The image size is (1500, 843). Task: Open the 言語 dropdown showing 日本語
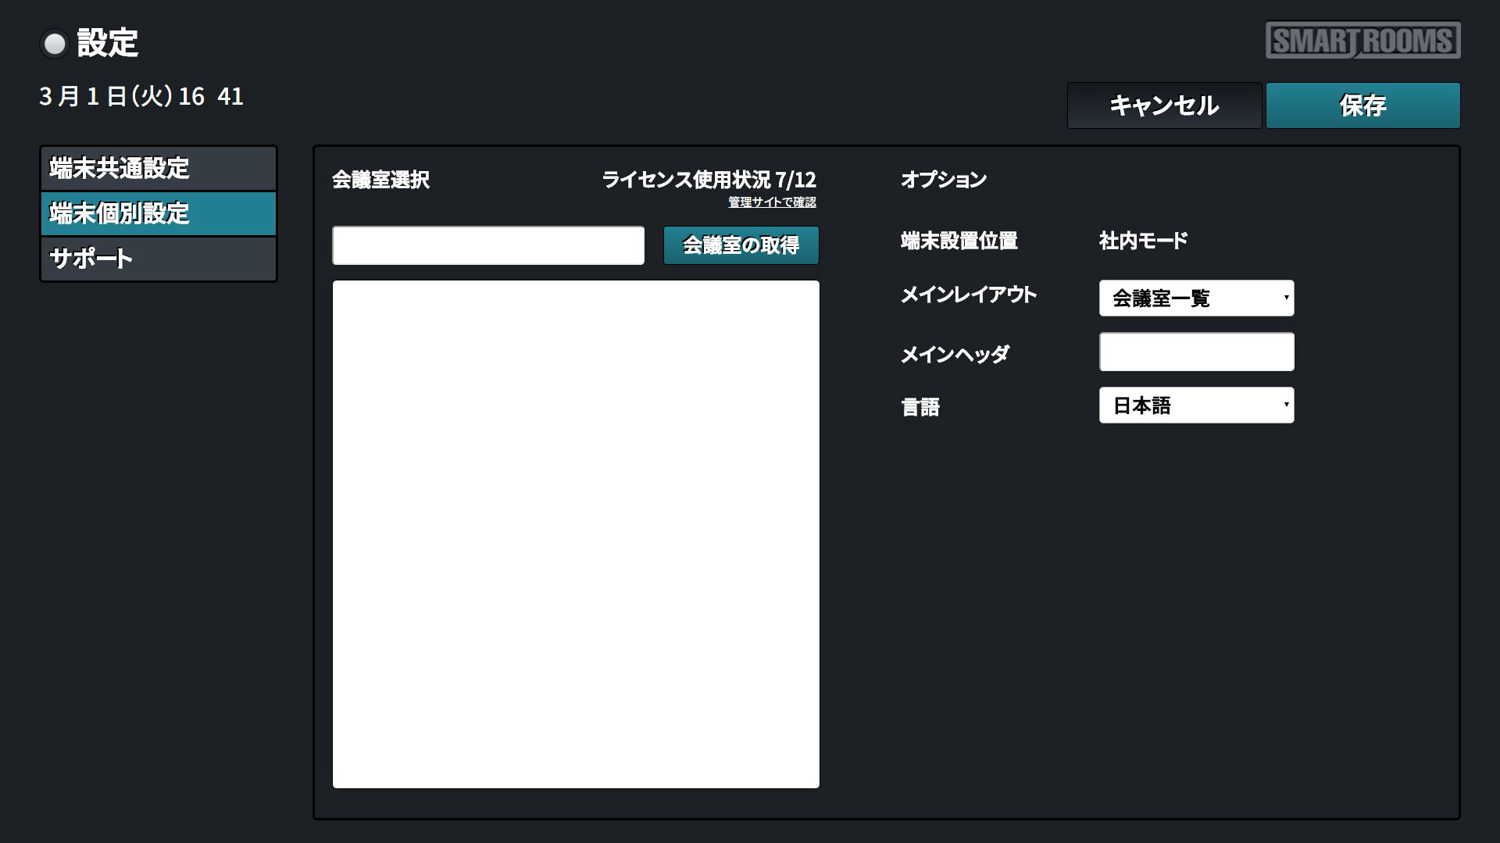pos(1196,405)
